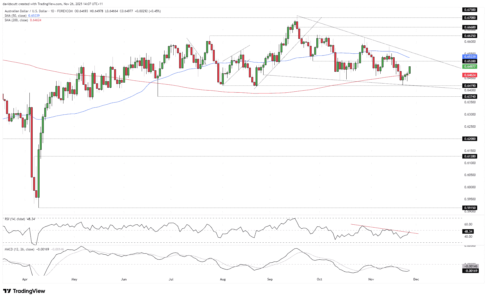This screenshot has height=299, width=487.
Task: Select the 0.63740 price level label
Action: (x=470, y=97)
